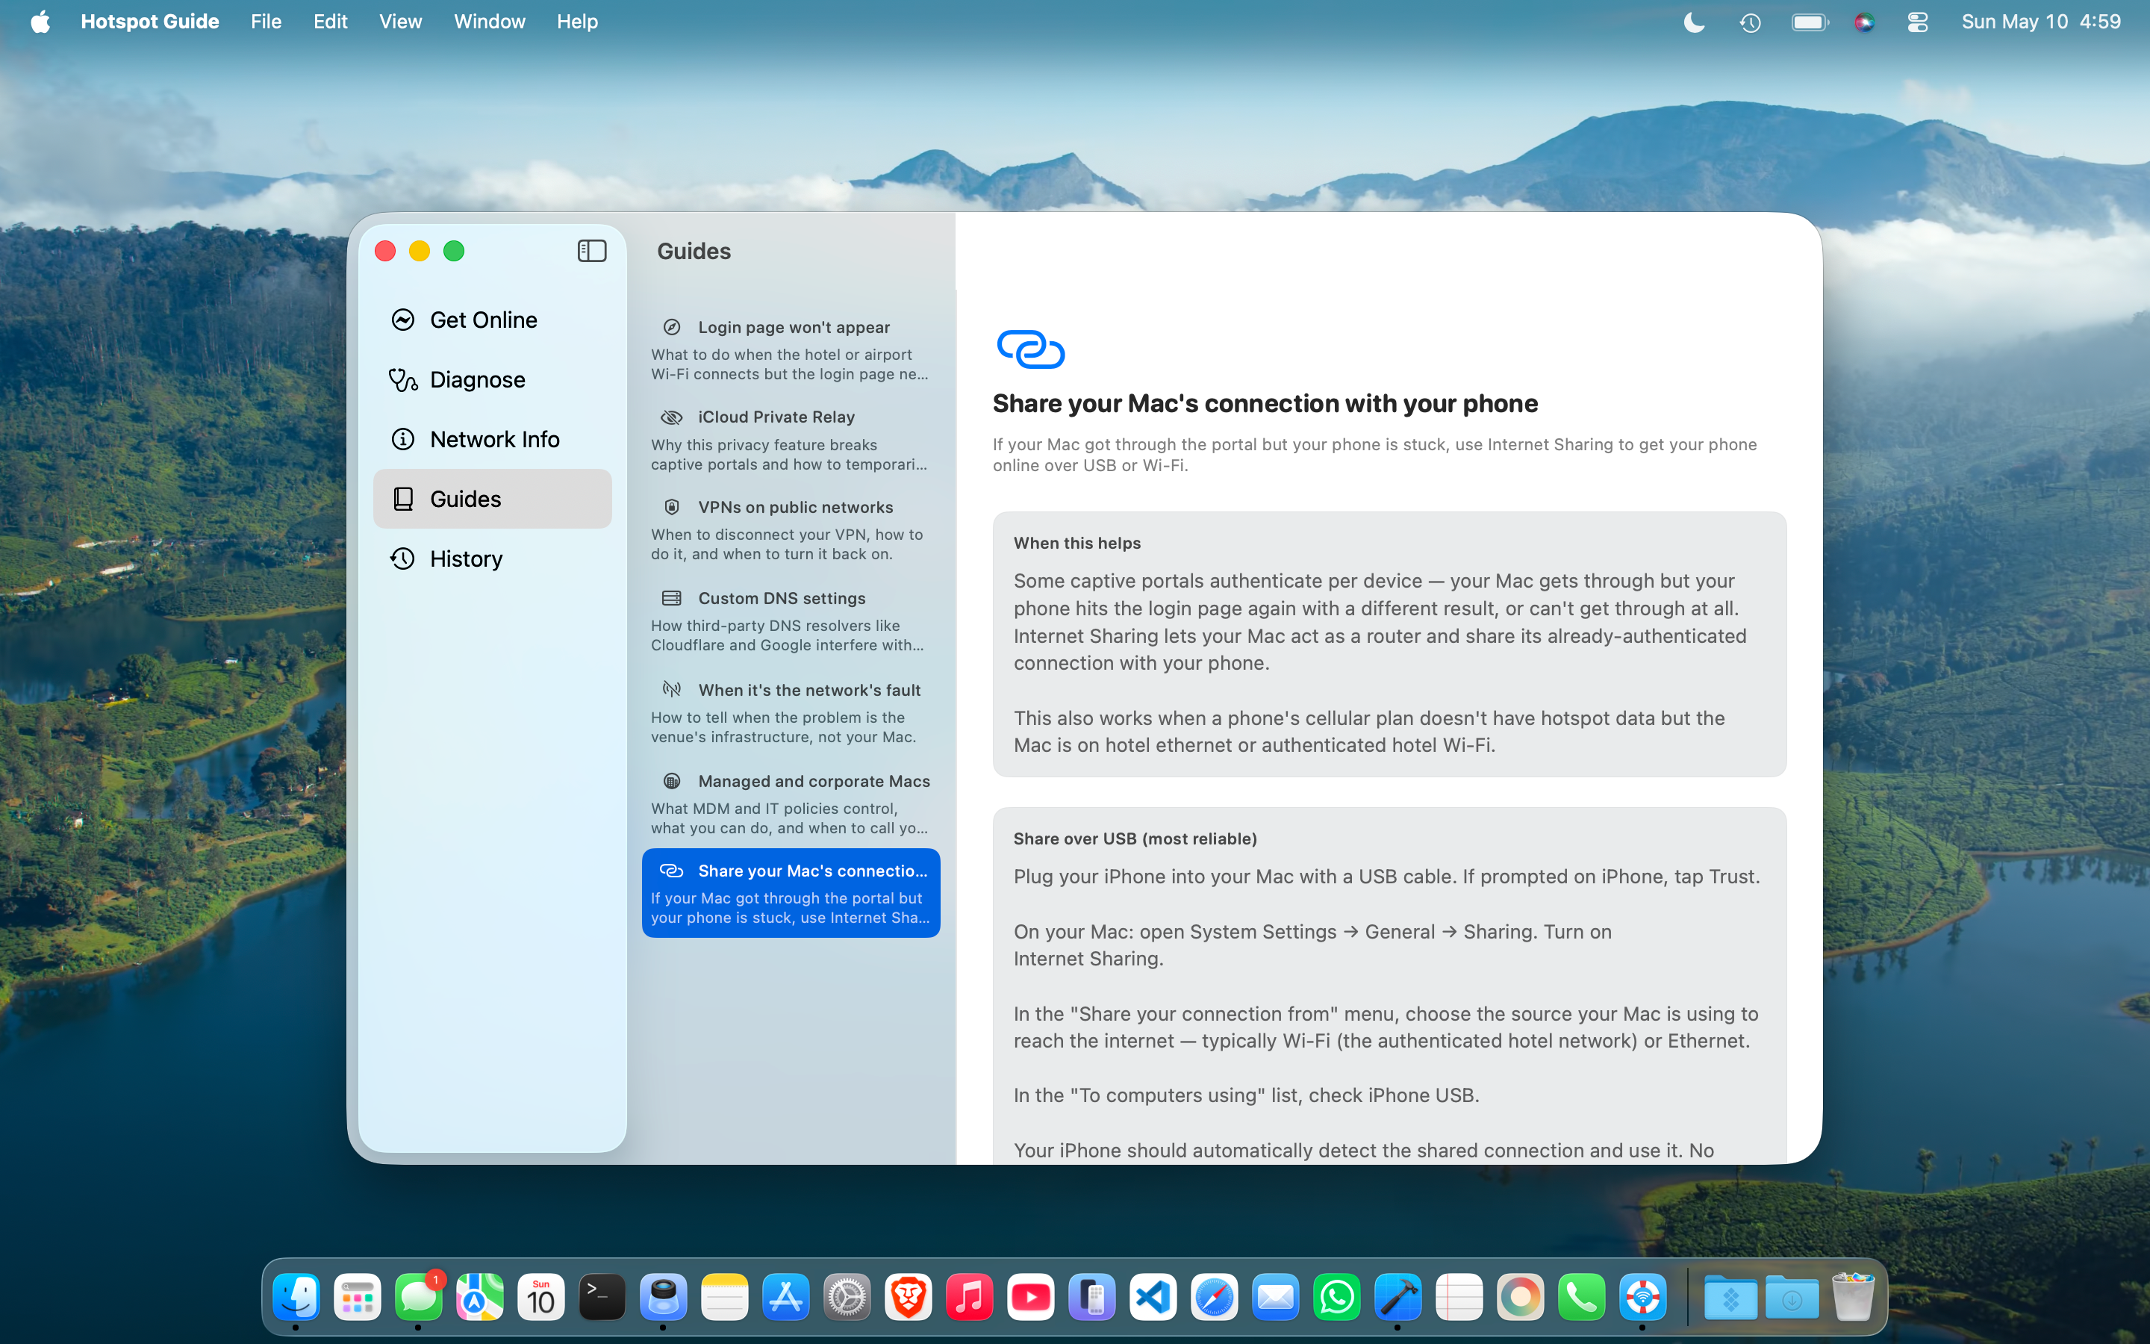Click the 'When this helps' heading

tap(1076, 543)
